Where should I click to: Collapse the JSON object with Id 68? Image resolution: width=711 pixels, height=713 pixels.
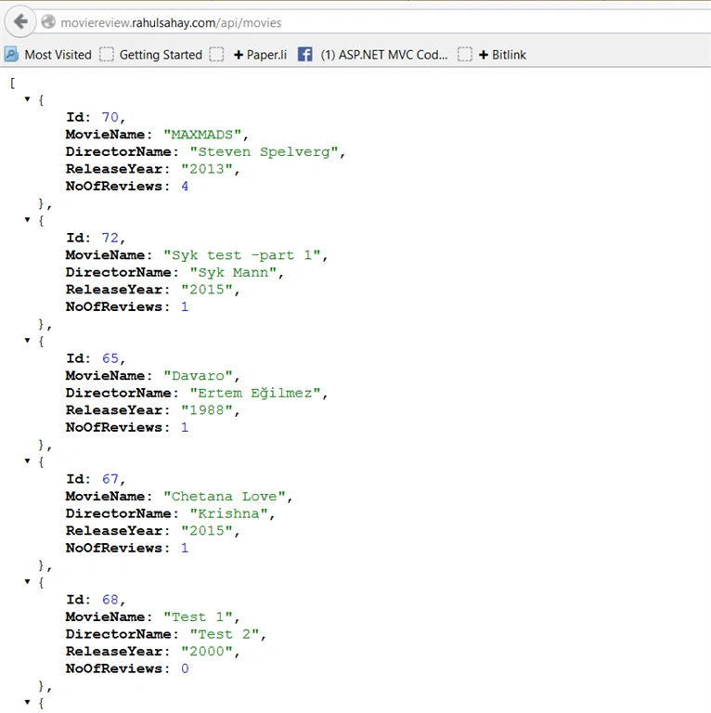(27, 581)
